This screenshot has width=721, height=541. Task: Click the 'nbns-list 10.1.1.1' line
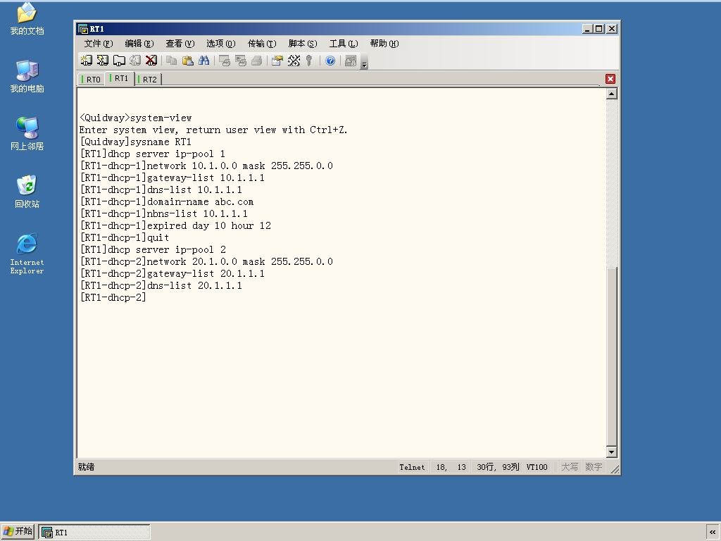pos(163,213)
